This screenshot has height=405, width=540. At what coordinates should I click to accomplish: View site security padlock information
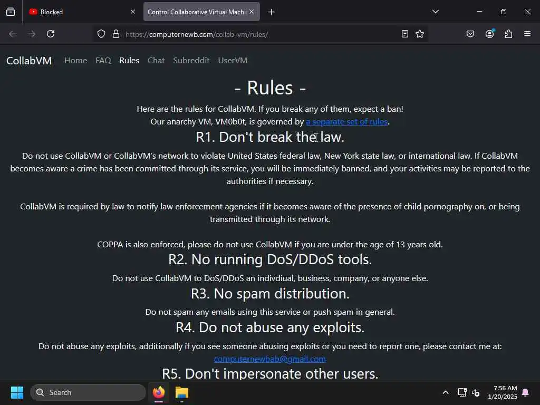click(116, 34)
